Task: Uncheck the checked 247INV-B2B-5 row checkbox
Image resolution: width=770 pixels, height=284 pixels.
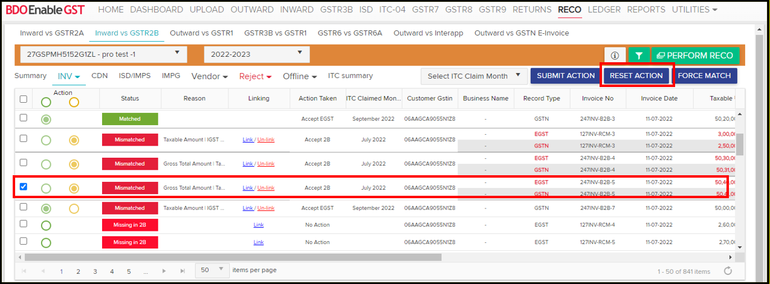Action: tap(24, 187)
